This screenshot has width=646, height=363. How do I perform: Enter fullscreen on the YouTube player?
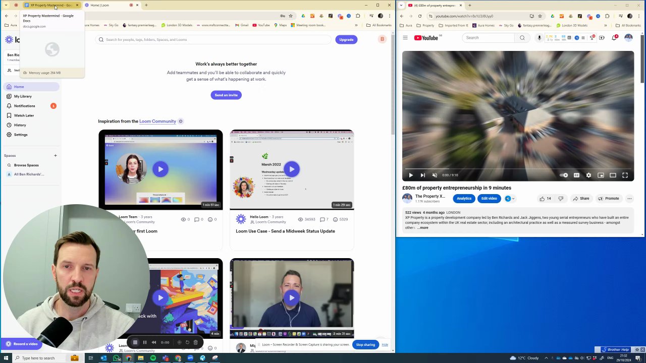tap(625, 175)
